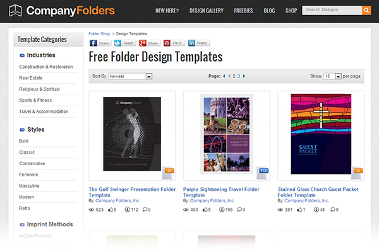Viewport: 379px width, 252px height.
Task: Open Purple Sightseeing Travel Folder thumbnail
Action: click(227, 134)
